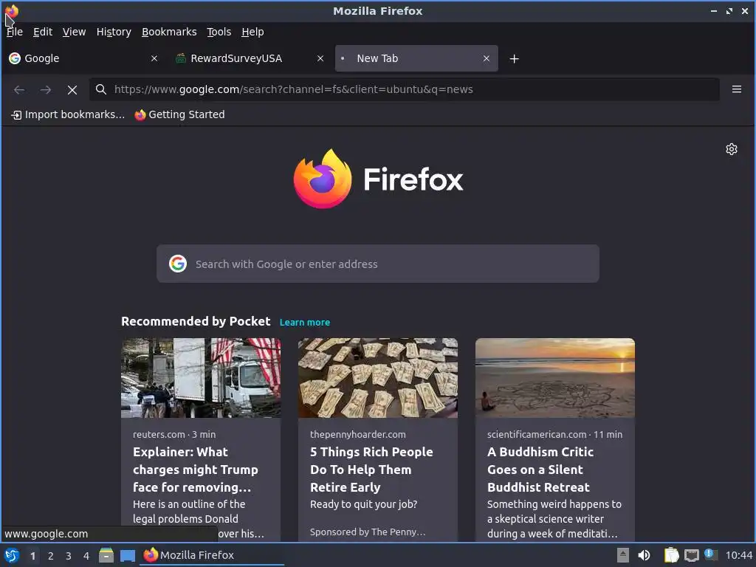Screen dimensions: 756x567
Task: Switch to the RewardSurveyUSA tab
Action: [250, 58]
